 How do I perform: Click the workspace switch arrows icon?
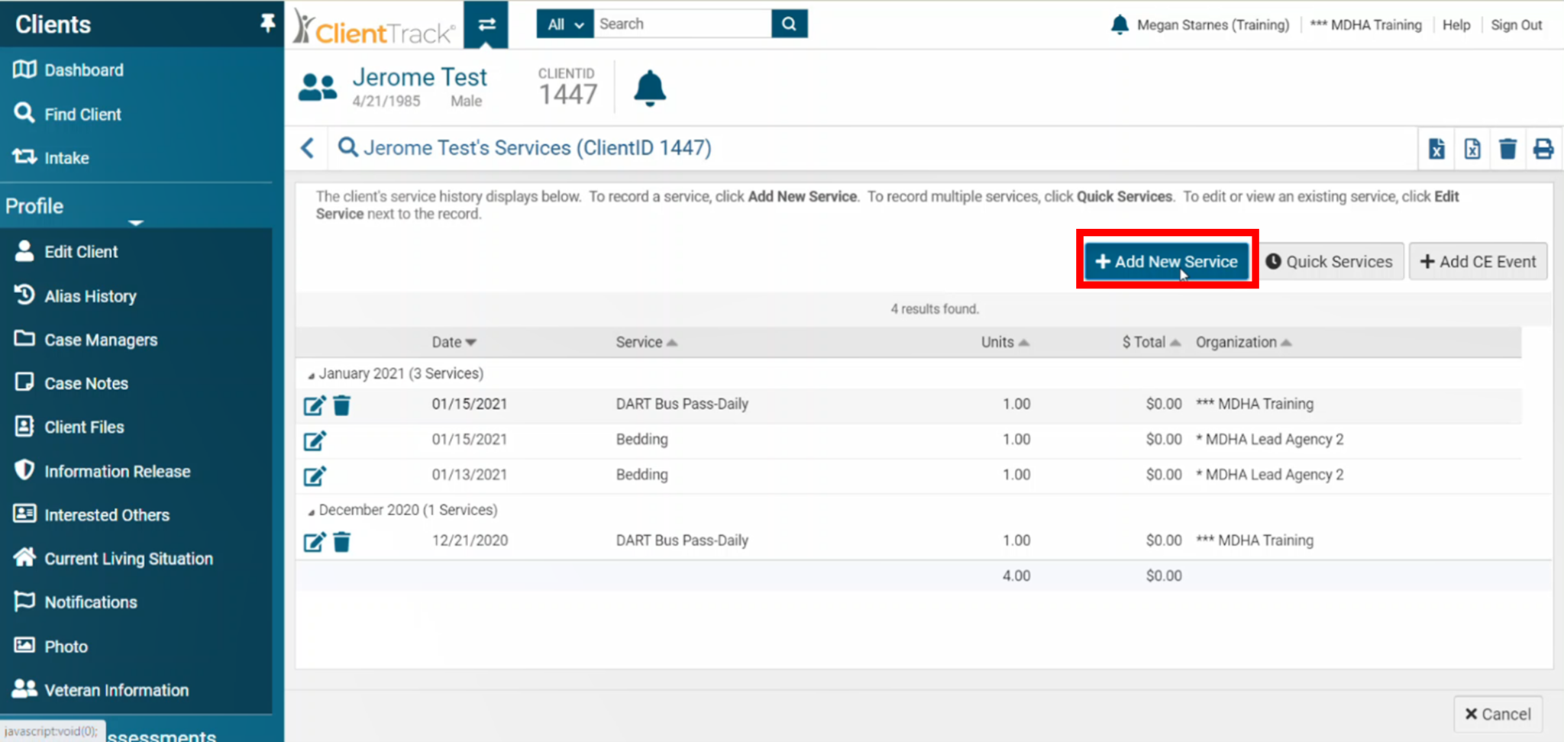click(486, 24)
